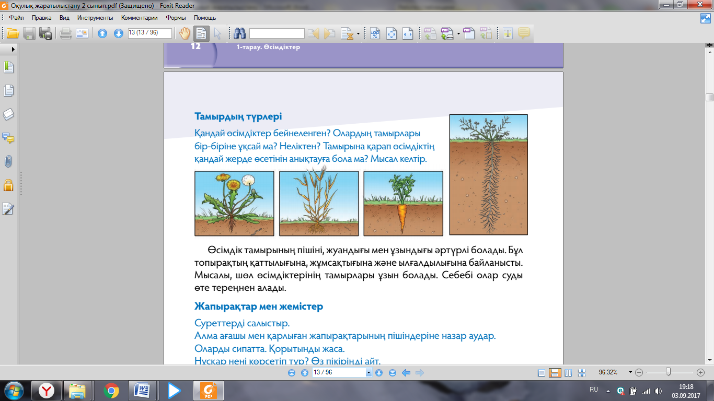Click the Save As multi-disk icon
The width and height of the screenshot is (714, 401).
point(45,33)
